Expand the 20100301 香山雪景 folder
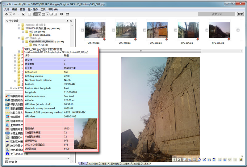 (19, 25)
